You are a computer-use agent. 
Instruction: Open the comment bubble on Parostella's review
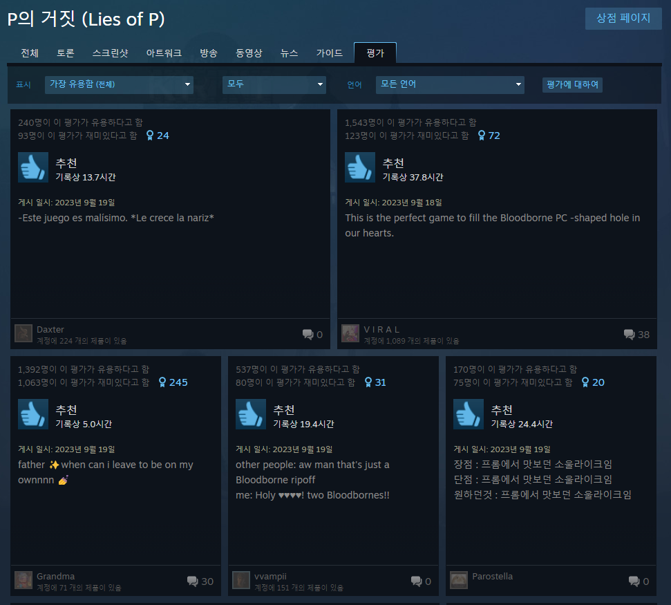click(x=634, y=581)
